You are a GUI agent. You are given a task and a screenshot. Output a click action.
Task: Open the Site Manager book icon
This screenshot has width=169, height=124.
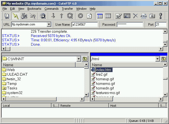(x=7, y=16)
